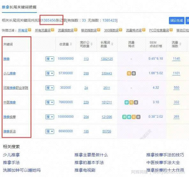
Task: Open traffic index value 332
Action: (x=177, y=102)
